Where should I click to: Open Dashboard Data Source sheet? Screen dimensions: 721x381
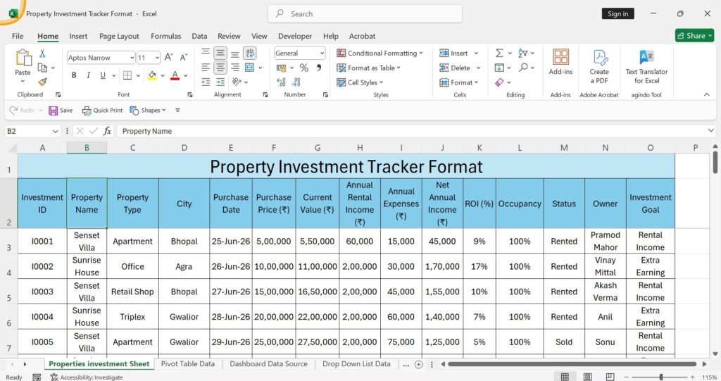click(268, 364)
